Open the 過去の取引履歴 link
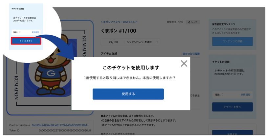 [191, 54]
